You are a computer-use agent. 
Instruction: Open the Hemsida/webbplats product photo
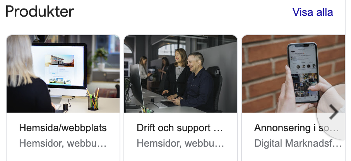pos(63,74)
